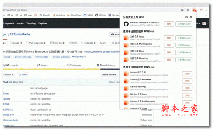Expand the More dropdown in repo tabs
Viewport: 213px width, 130px height.
[104, 43]
